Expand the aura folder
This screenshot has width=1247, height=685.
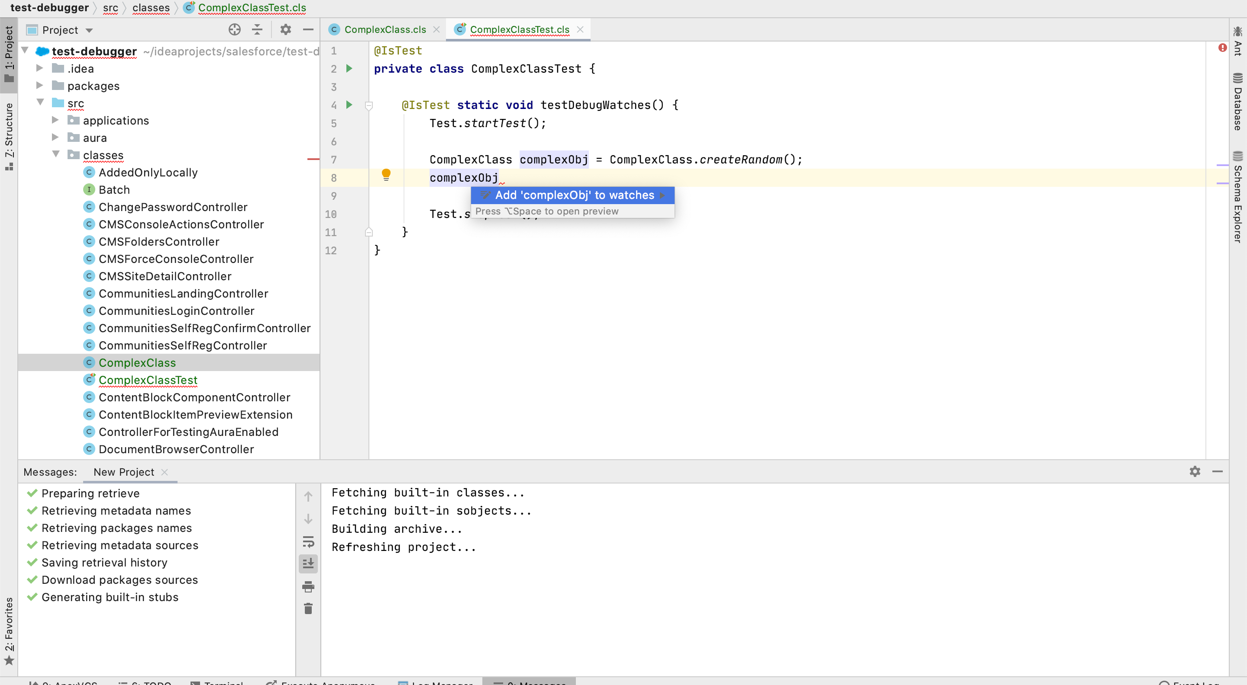point(55,137)
